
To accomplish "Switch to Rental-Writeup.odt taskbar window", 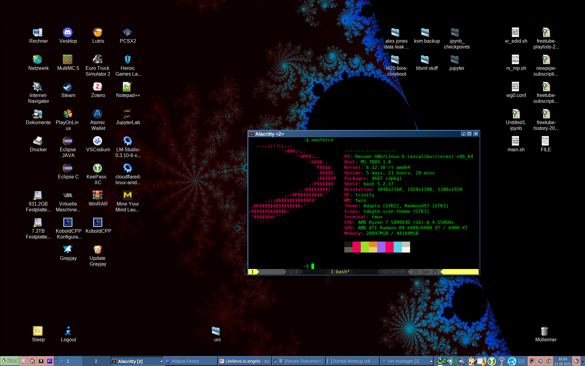I will (x=353, y=361).
